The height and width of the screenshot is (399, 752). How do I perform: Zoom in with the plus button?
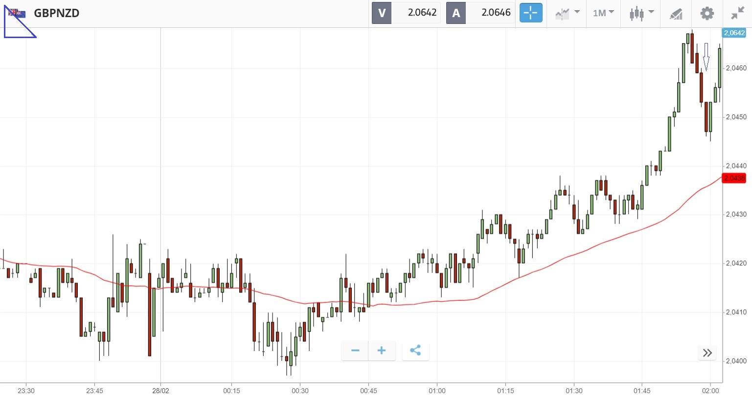[x=382, y=351]
